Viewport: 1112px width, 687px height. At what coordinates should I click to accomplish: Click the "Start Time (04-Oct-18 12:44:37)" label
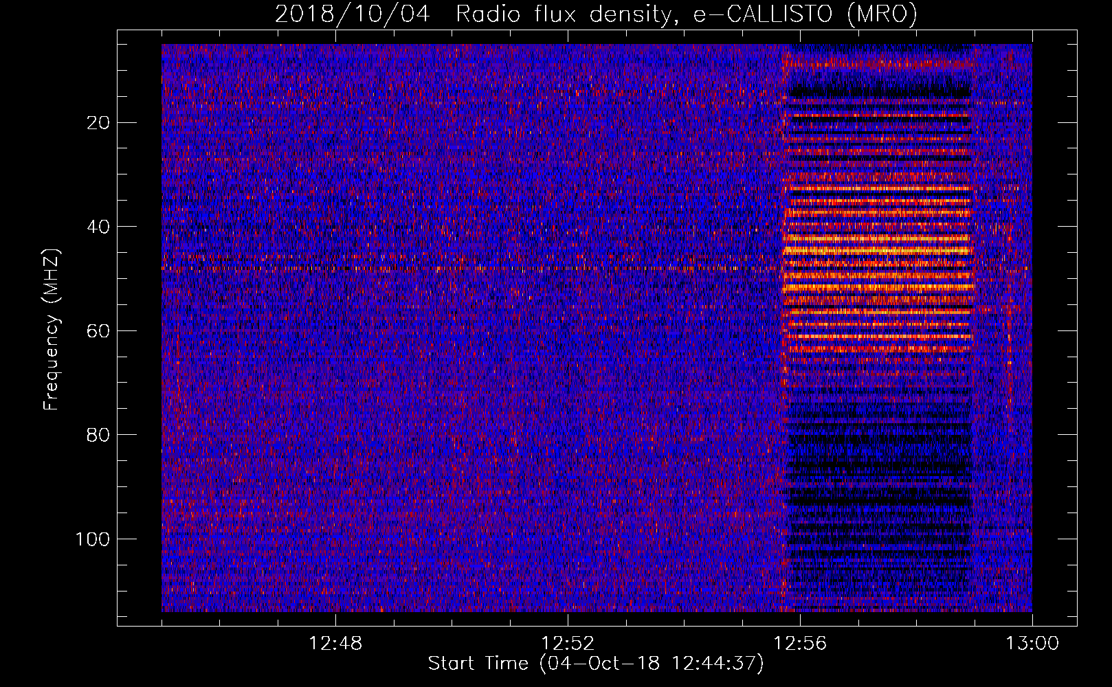point(596,664)
